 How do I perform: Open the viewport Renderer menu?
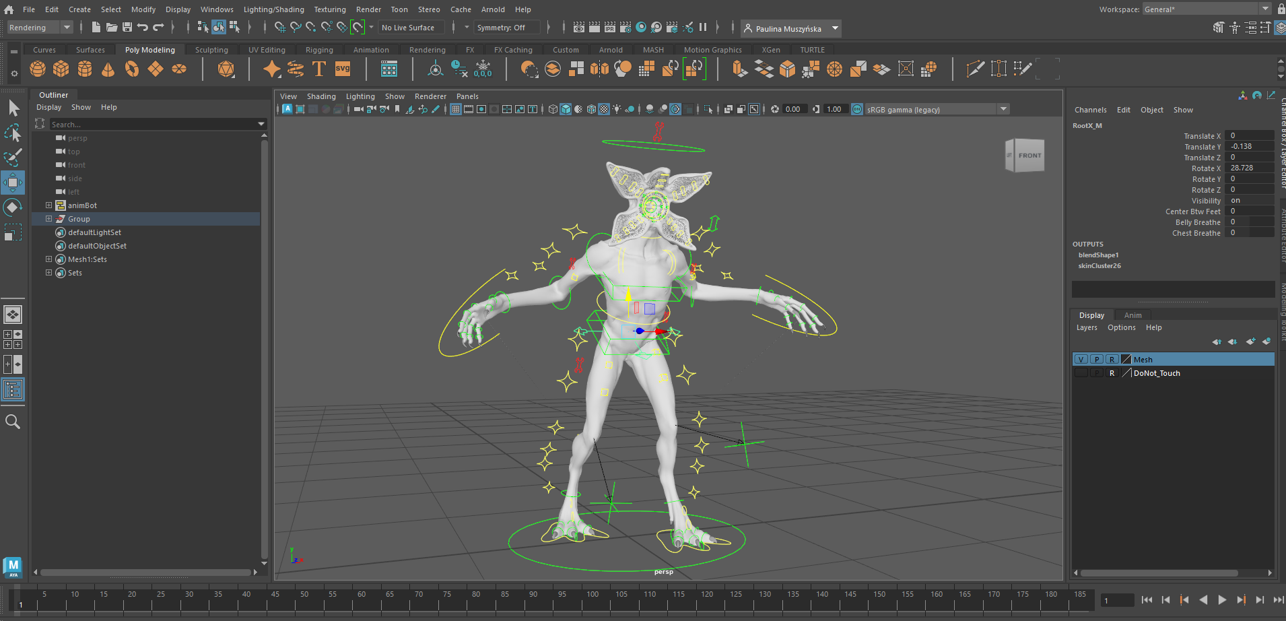click(x=430, y=96)
